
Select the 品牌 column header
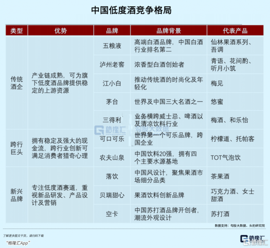[x=112, y=31]
